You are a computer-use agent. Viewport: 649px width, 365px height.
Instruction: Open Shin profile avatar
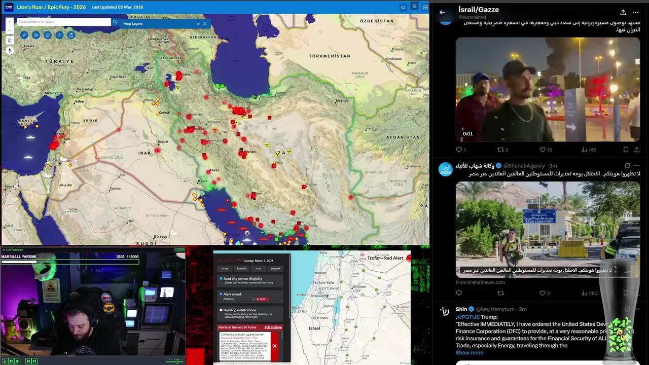tap(446, 312)
